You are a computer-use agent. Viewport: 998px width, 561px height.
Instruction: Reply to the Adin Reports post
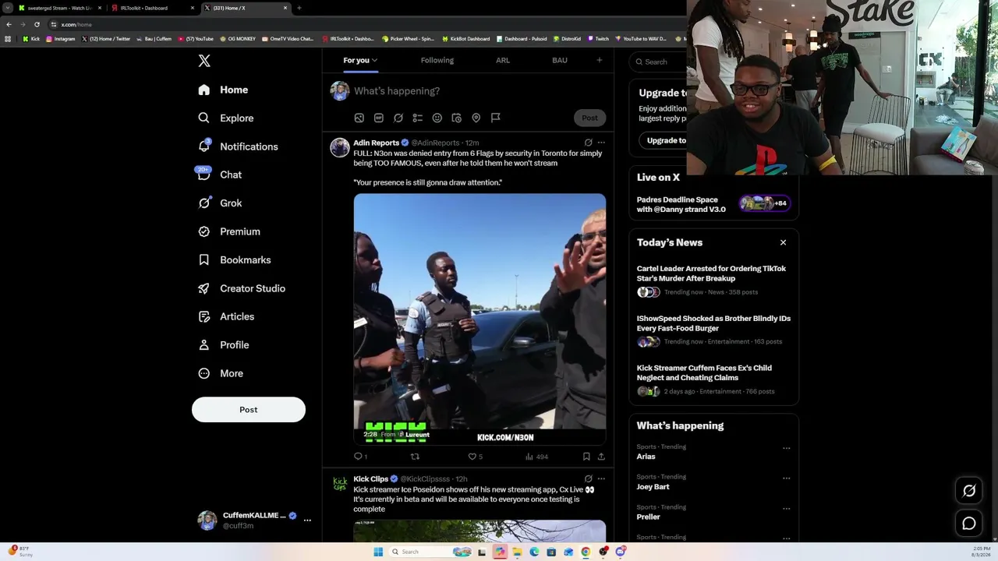pyautogui.click(x=359, y=457)
